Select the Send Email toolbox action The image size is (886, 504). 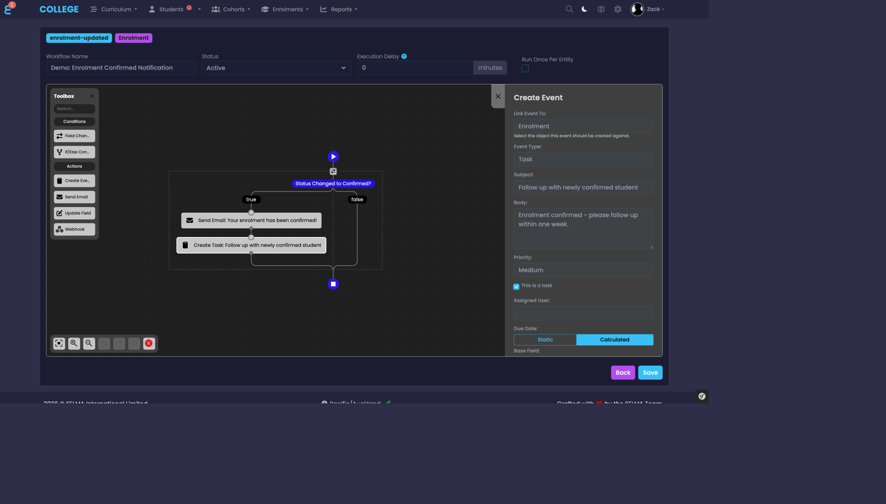click(74, 196)
